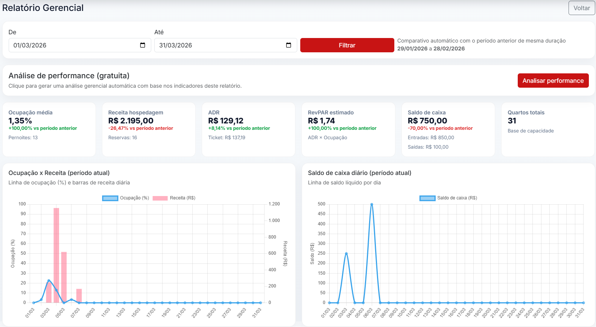Select the 03/03 data point on the Saldo chart
This screenshot has width=596, height=327.
pyautogui.click(x=346, y=254)
